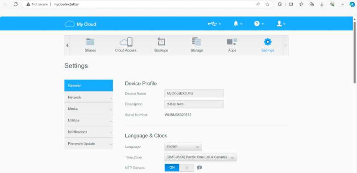The height and width of the screenshot is (173, 357).
Task: Open browser favorites list icon
Action: pyautogui.click(x=301, y=4)
